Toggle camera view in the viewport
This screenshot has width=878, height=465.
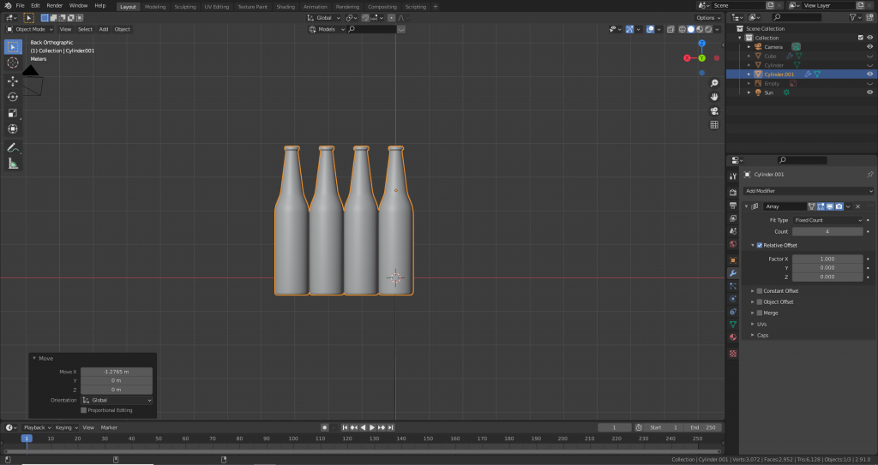714,110
